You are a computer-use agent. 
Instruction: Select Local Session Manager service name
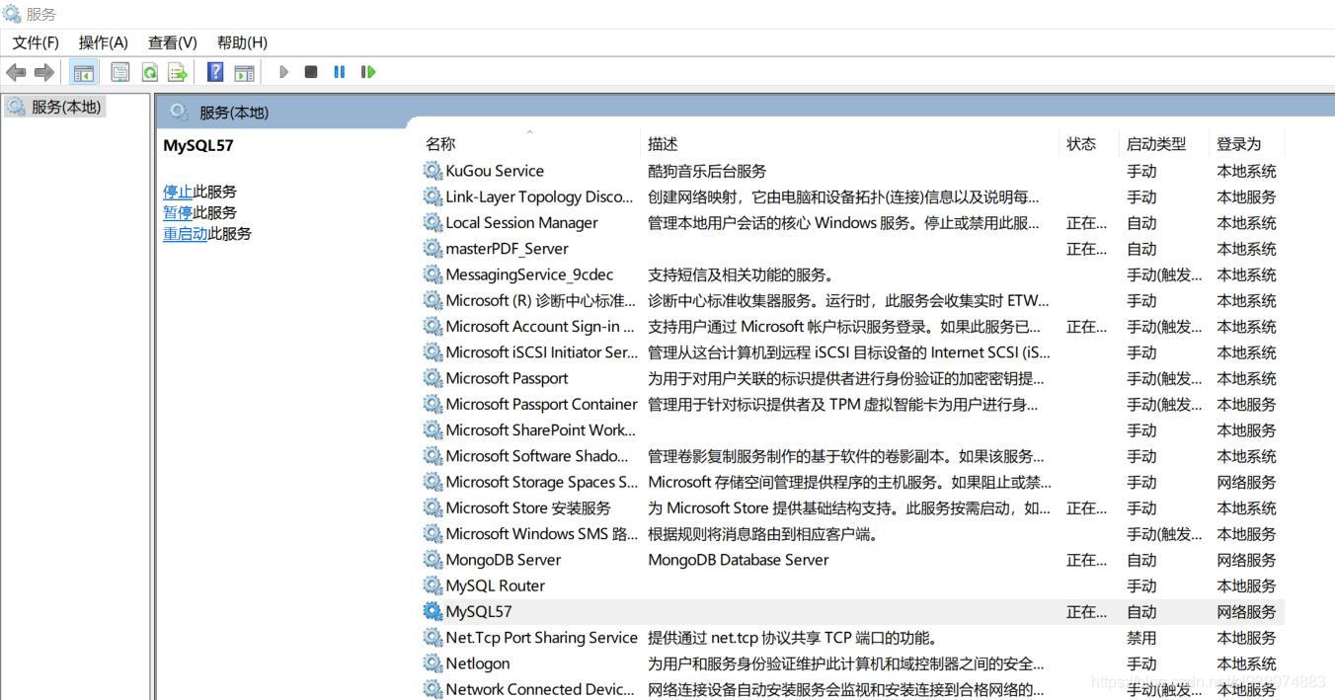coord(521,223)
